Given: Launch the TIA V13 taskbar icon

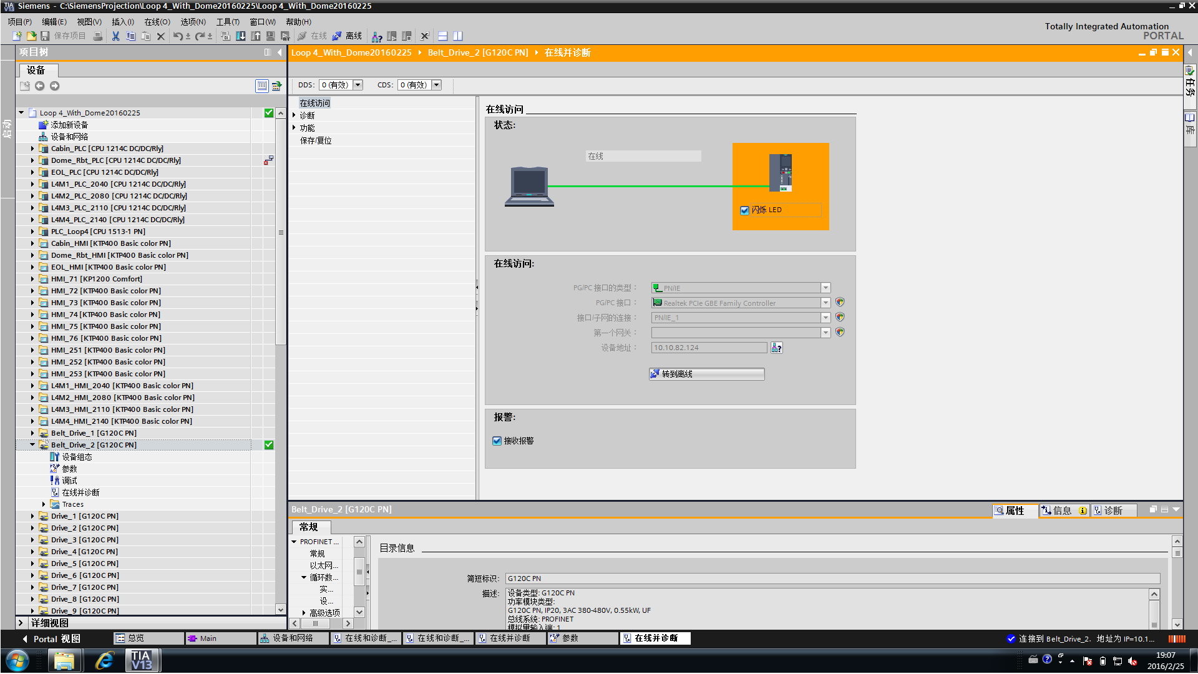Looking at the screenshot, I should click(x=142, y=660).
